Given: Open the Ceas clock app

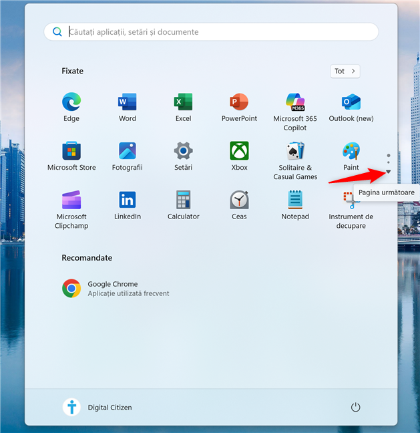Looking at the screenshot, I should (239, 205).
